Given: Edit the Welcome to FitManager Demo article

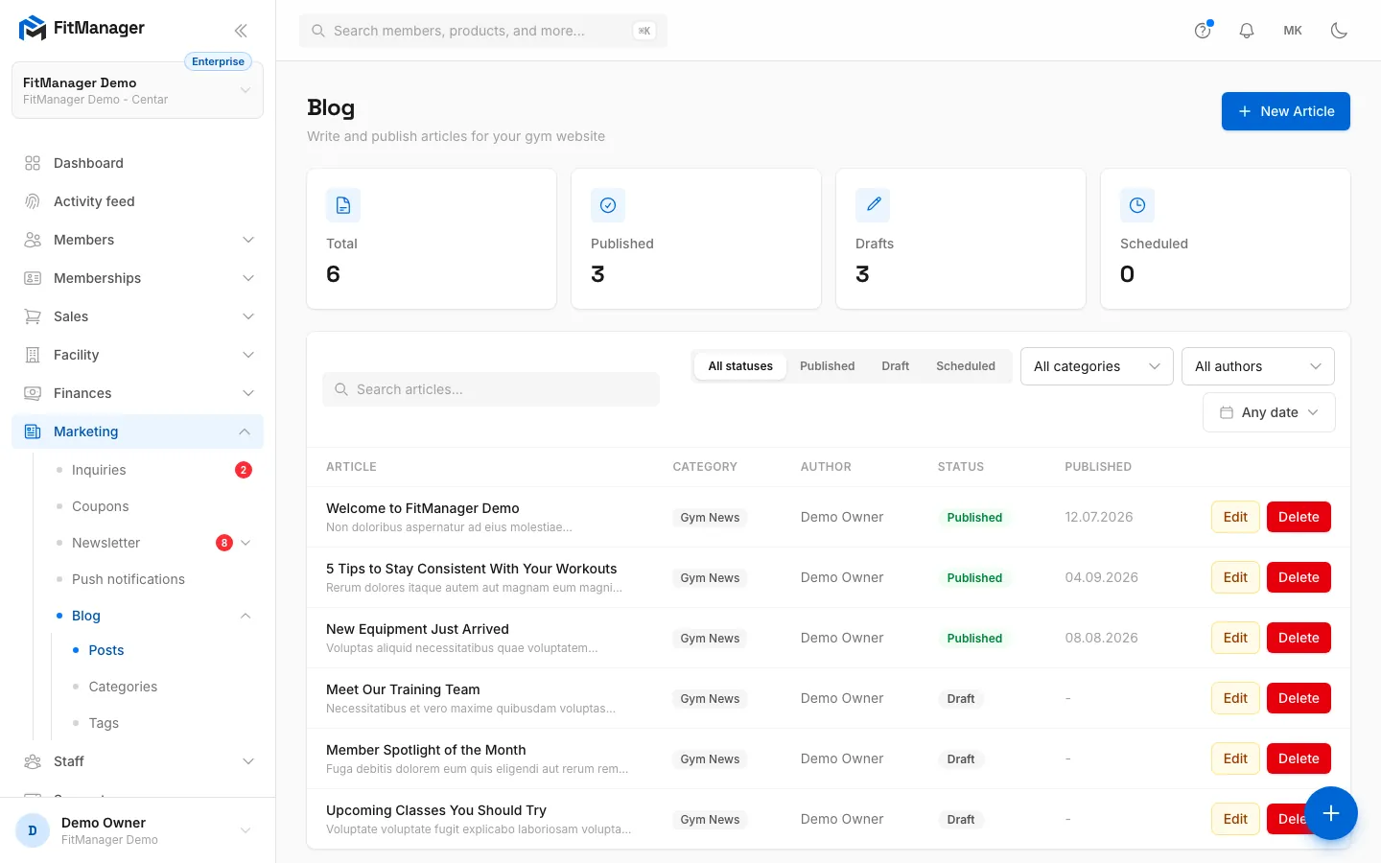Looking at the screenshot, I should (x=1235, y=517).
